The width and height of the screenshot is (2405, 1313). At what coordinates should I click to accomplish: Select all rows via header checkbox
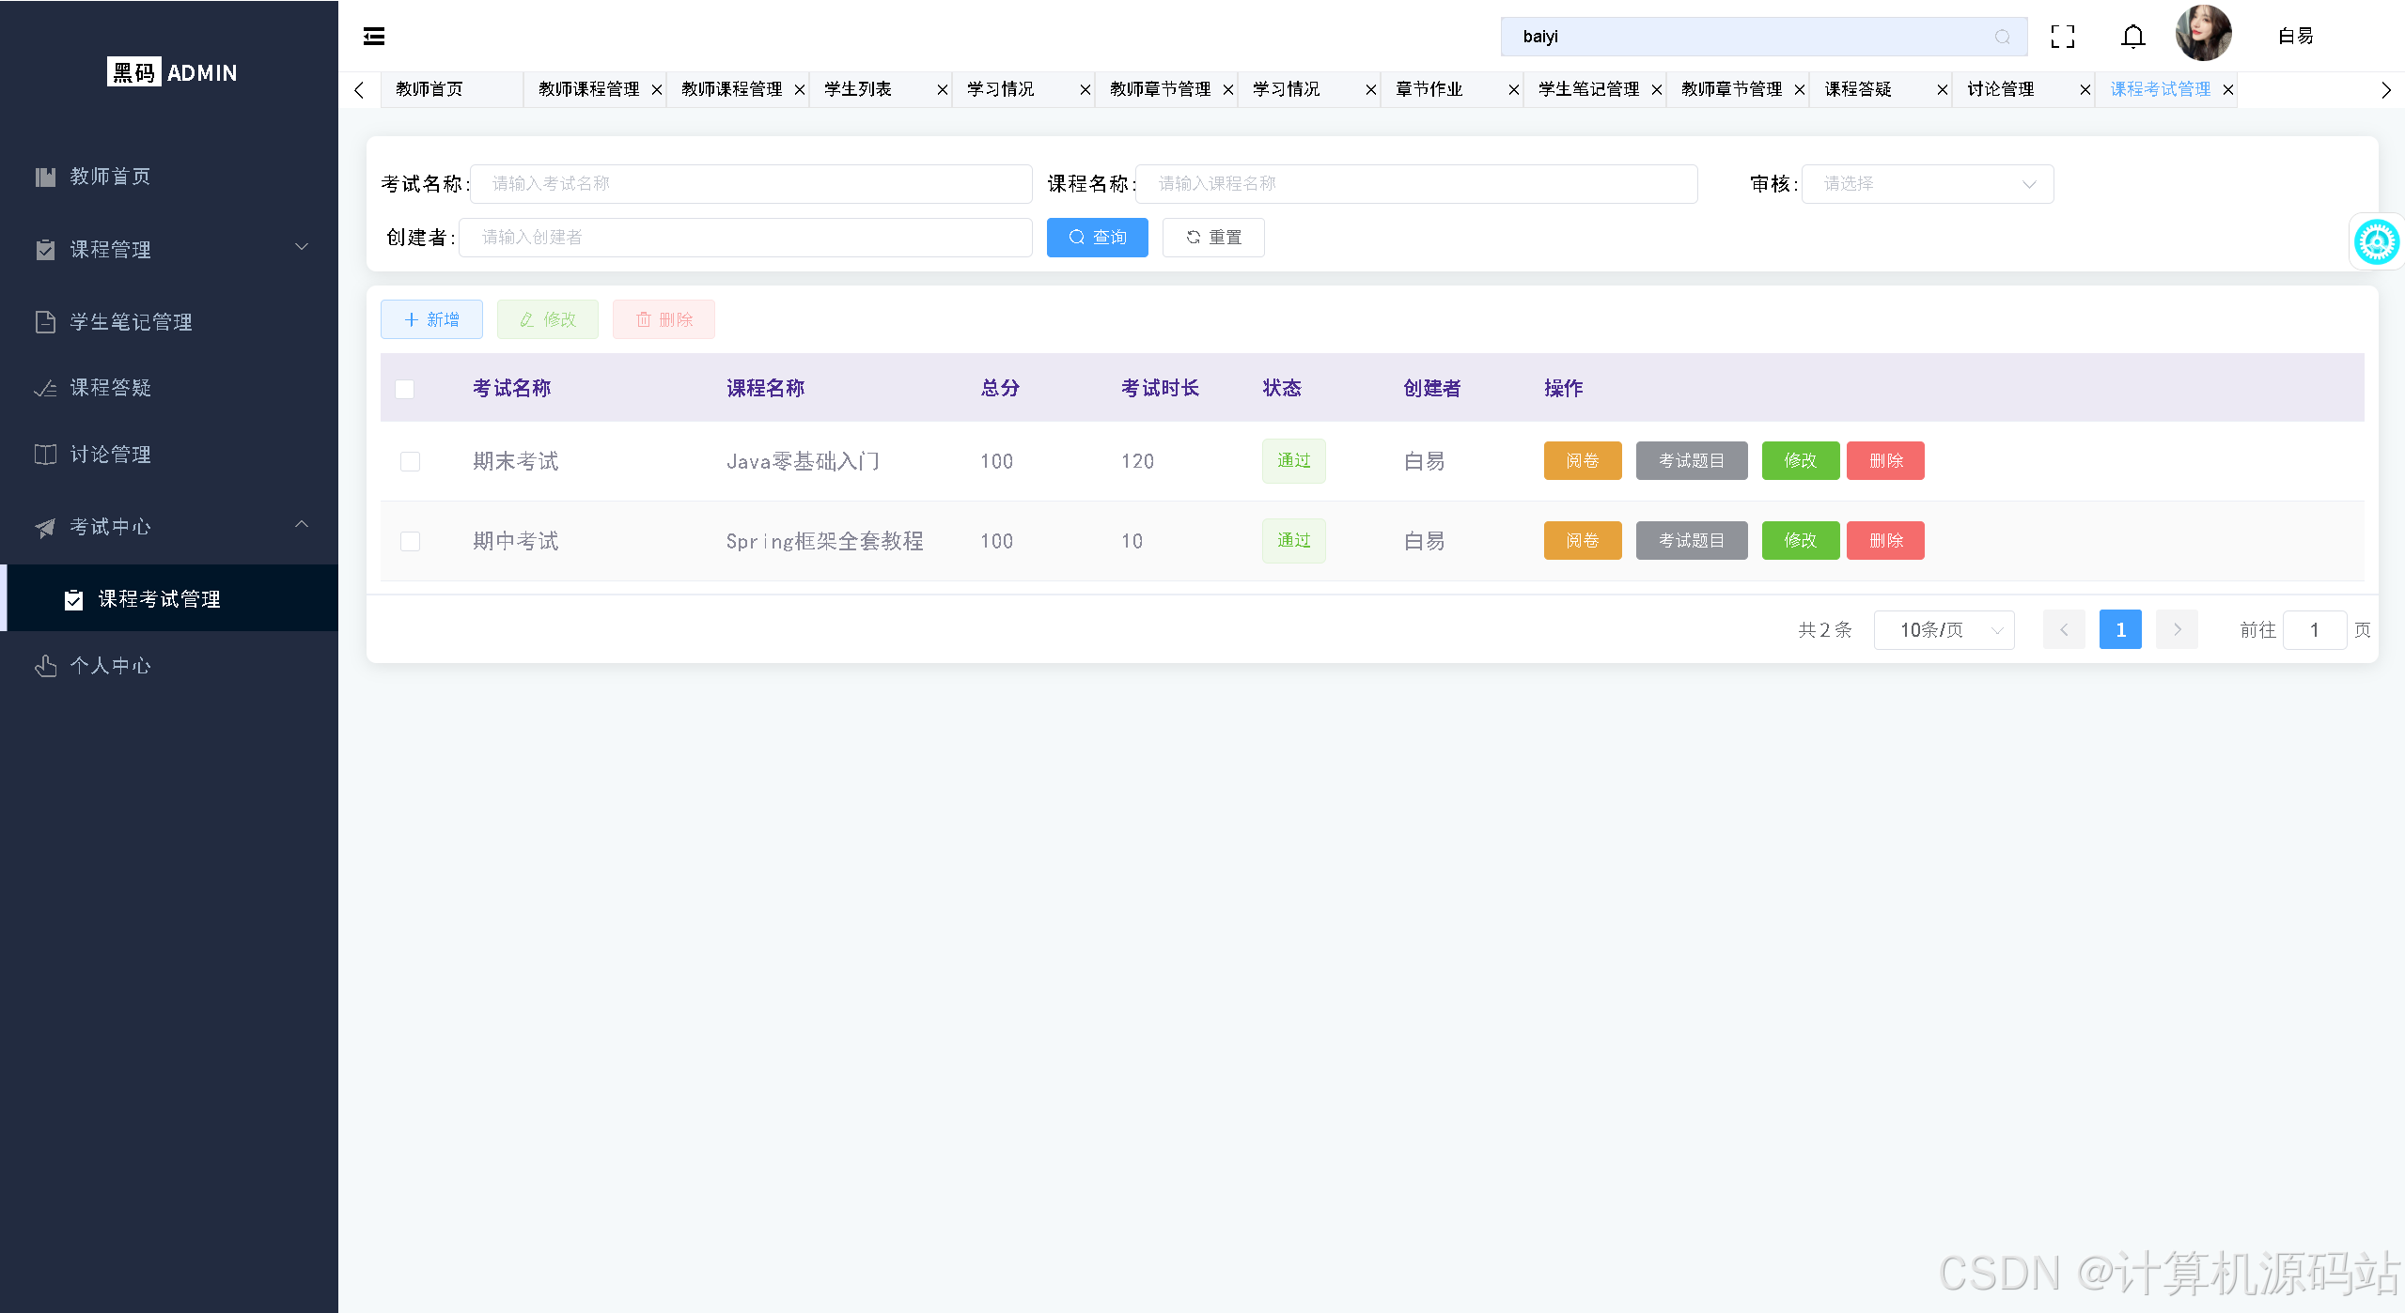pyautogui.click(x=405, y=389)
